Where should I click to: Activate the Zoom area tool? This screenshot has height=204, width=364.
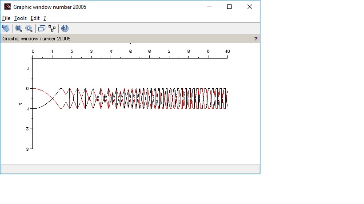point(19,28)
